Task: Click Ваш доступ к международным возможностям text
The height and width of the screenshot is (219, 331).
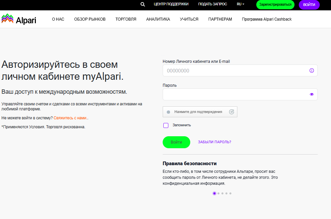Action: 64,92
